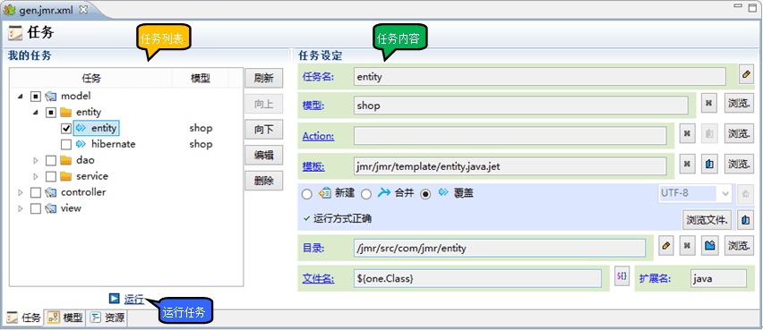This screenshot has height=330, width=763.
Task: Select the 合并 radio button
Action: 366,194
